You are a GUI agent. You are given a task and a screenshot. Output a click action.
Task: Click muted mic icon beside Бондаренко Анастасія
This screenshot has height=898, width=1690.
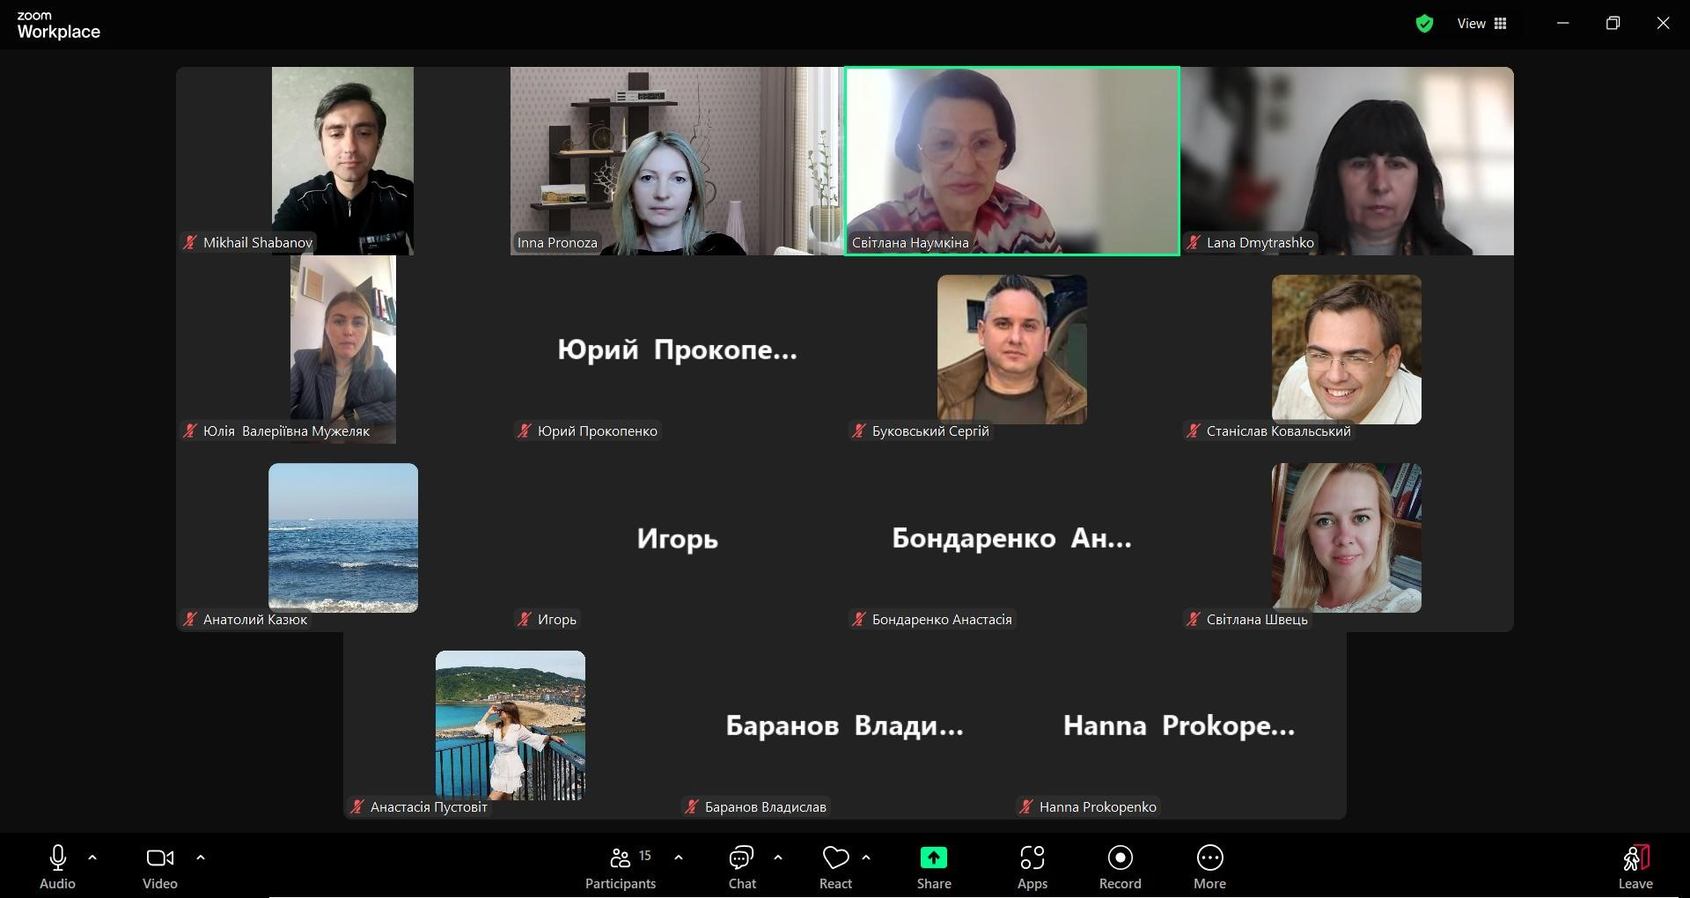click(x=858, y=620)
